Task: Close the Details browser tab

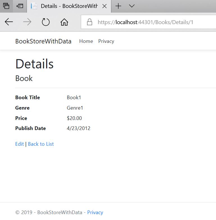Action: point(104,6)
